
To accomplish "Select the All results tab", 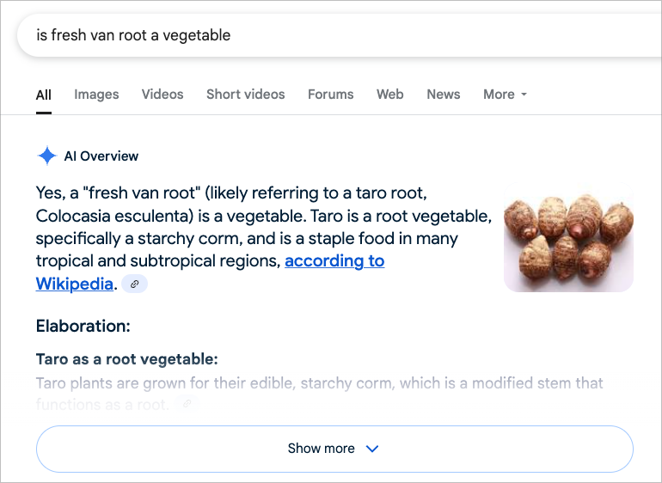I will pyautogui.click(x=44, y=95).
